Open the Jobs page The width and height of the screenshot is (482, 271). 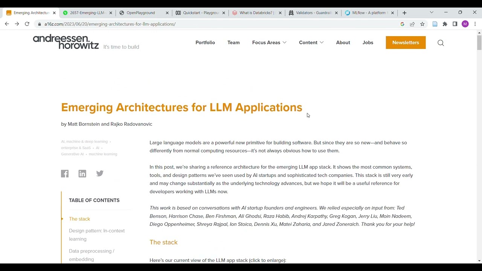(x=368, y=43)
